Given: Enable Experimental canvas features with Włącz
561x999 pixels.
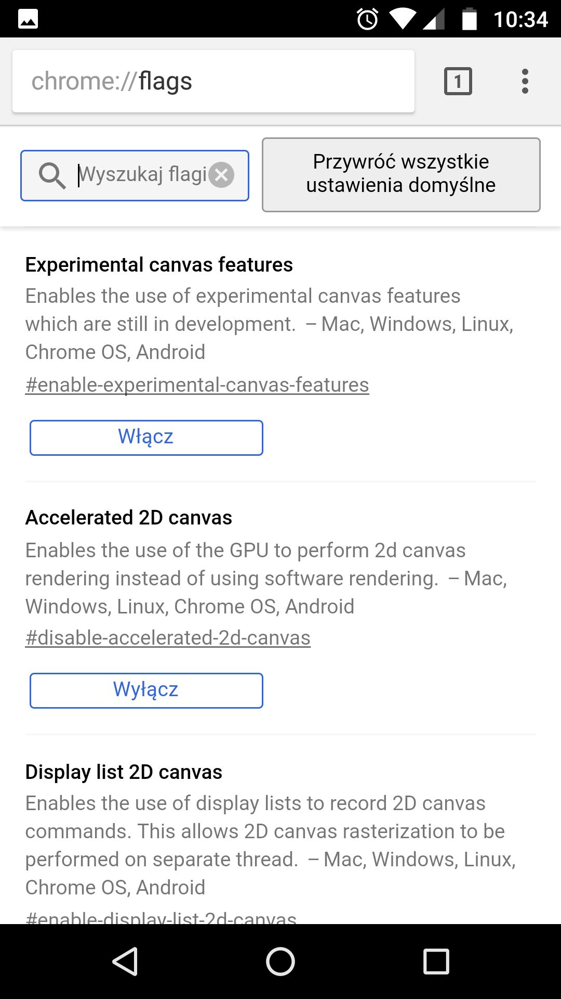Looking at the screenshot, I should 146,438.
